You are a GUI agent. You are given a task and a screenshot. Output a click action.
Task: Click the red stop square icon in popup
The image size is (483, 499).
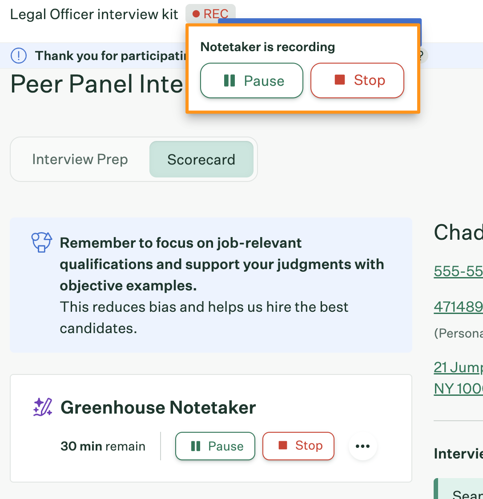340,80
